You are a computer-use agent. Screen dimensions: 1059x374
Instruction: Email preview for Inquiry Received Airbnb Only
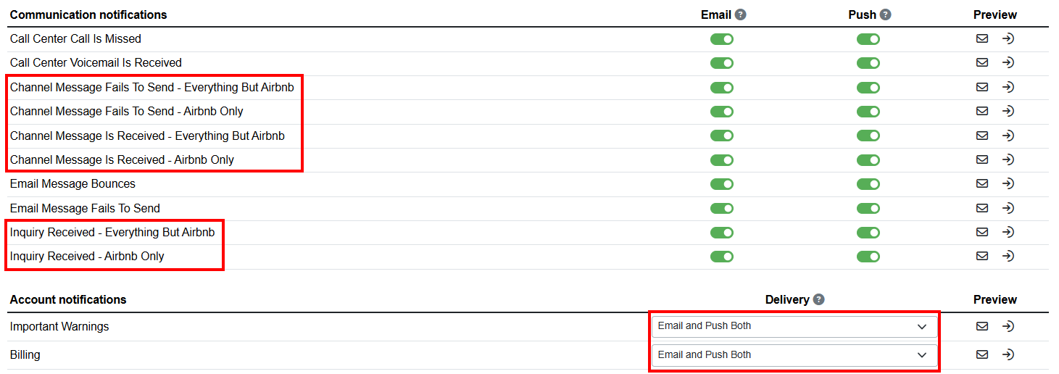982,256
